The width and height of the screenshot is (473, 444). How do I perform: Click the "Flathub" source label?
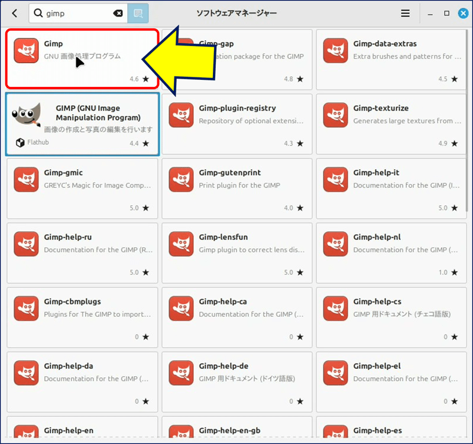(x=38, y=142)
